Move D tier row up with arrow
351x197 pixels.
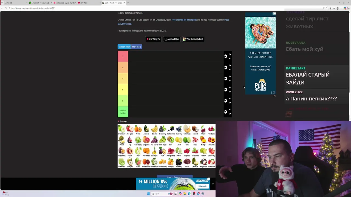point(230,99)
